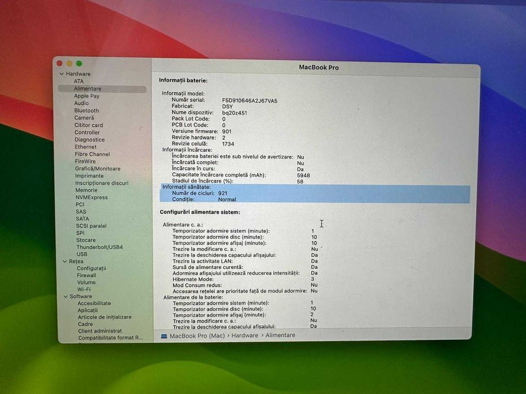Click capacity value 5948
Screen dimensions: 526x394
tap(303, 175)
